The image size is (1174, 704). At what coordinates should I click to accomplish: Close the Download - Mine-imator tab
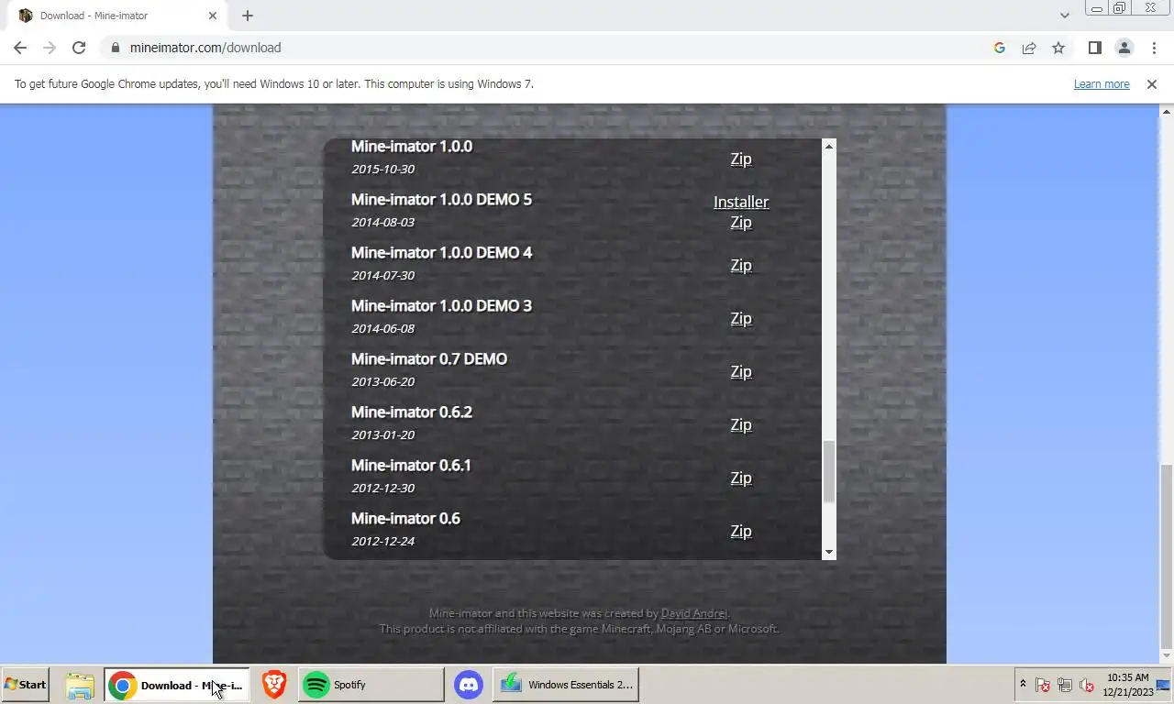[213, 16]
